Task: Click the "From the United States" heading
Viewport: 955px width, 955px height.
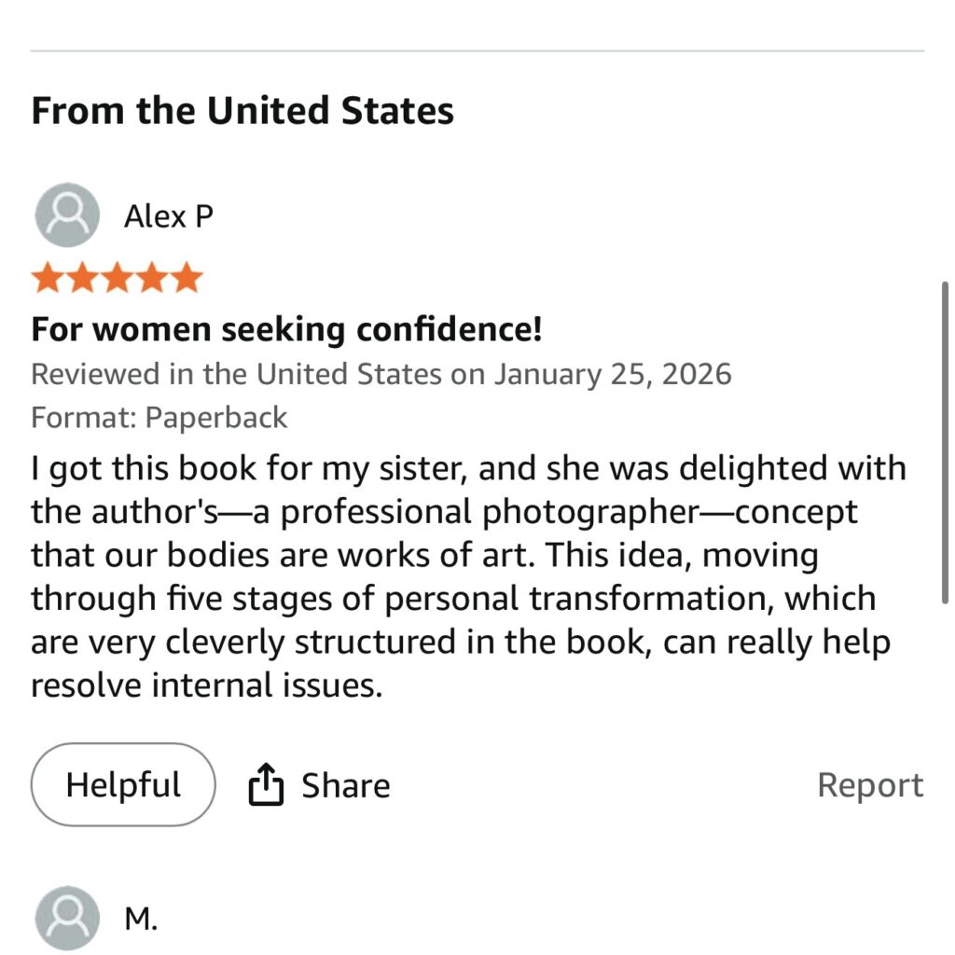Action: (x=242, y=111)
